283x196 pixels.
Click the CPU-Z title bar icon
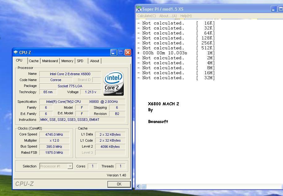(x=16, y=52)
